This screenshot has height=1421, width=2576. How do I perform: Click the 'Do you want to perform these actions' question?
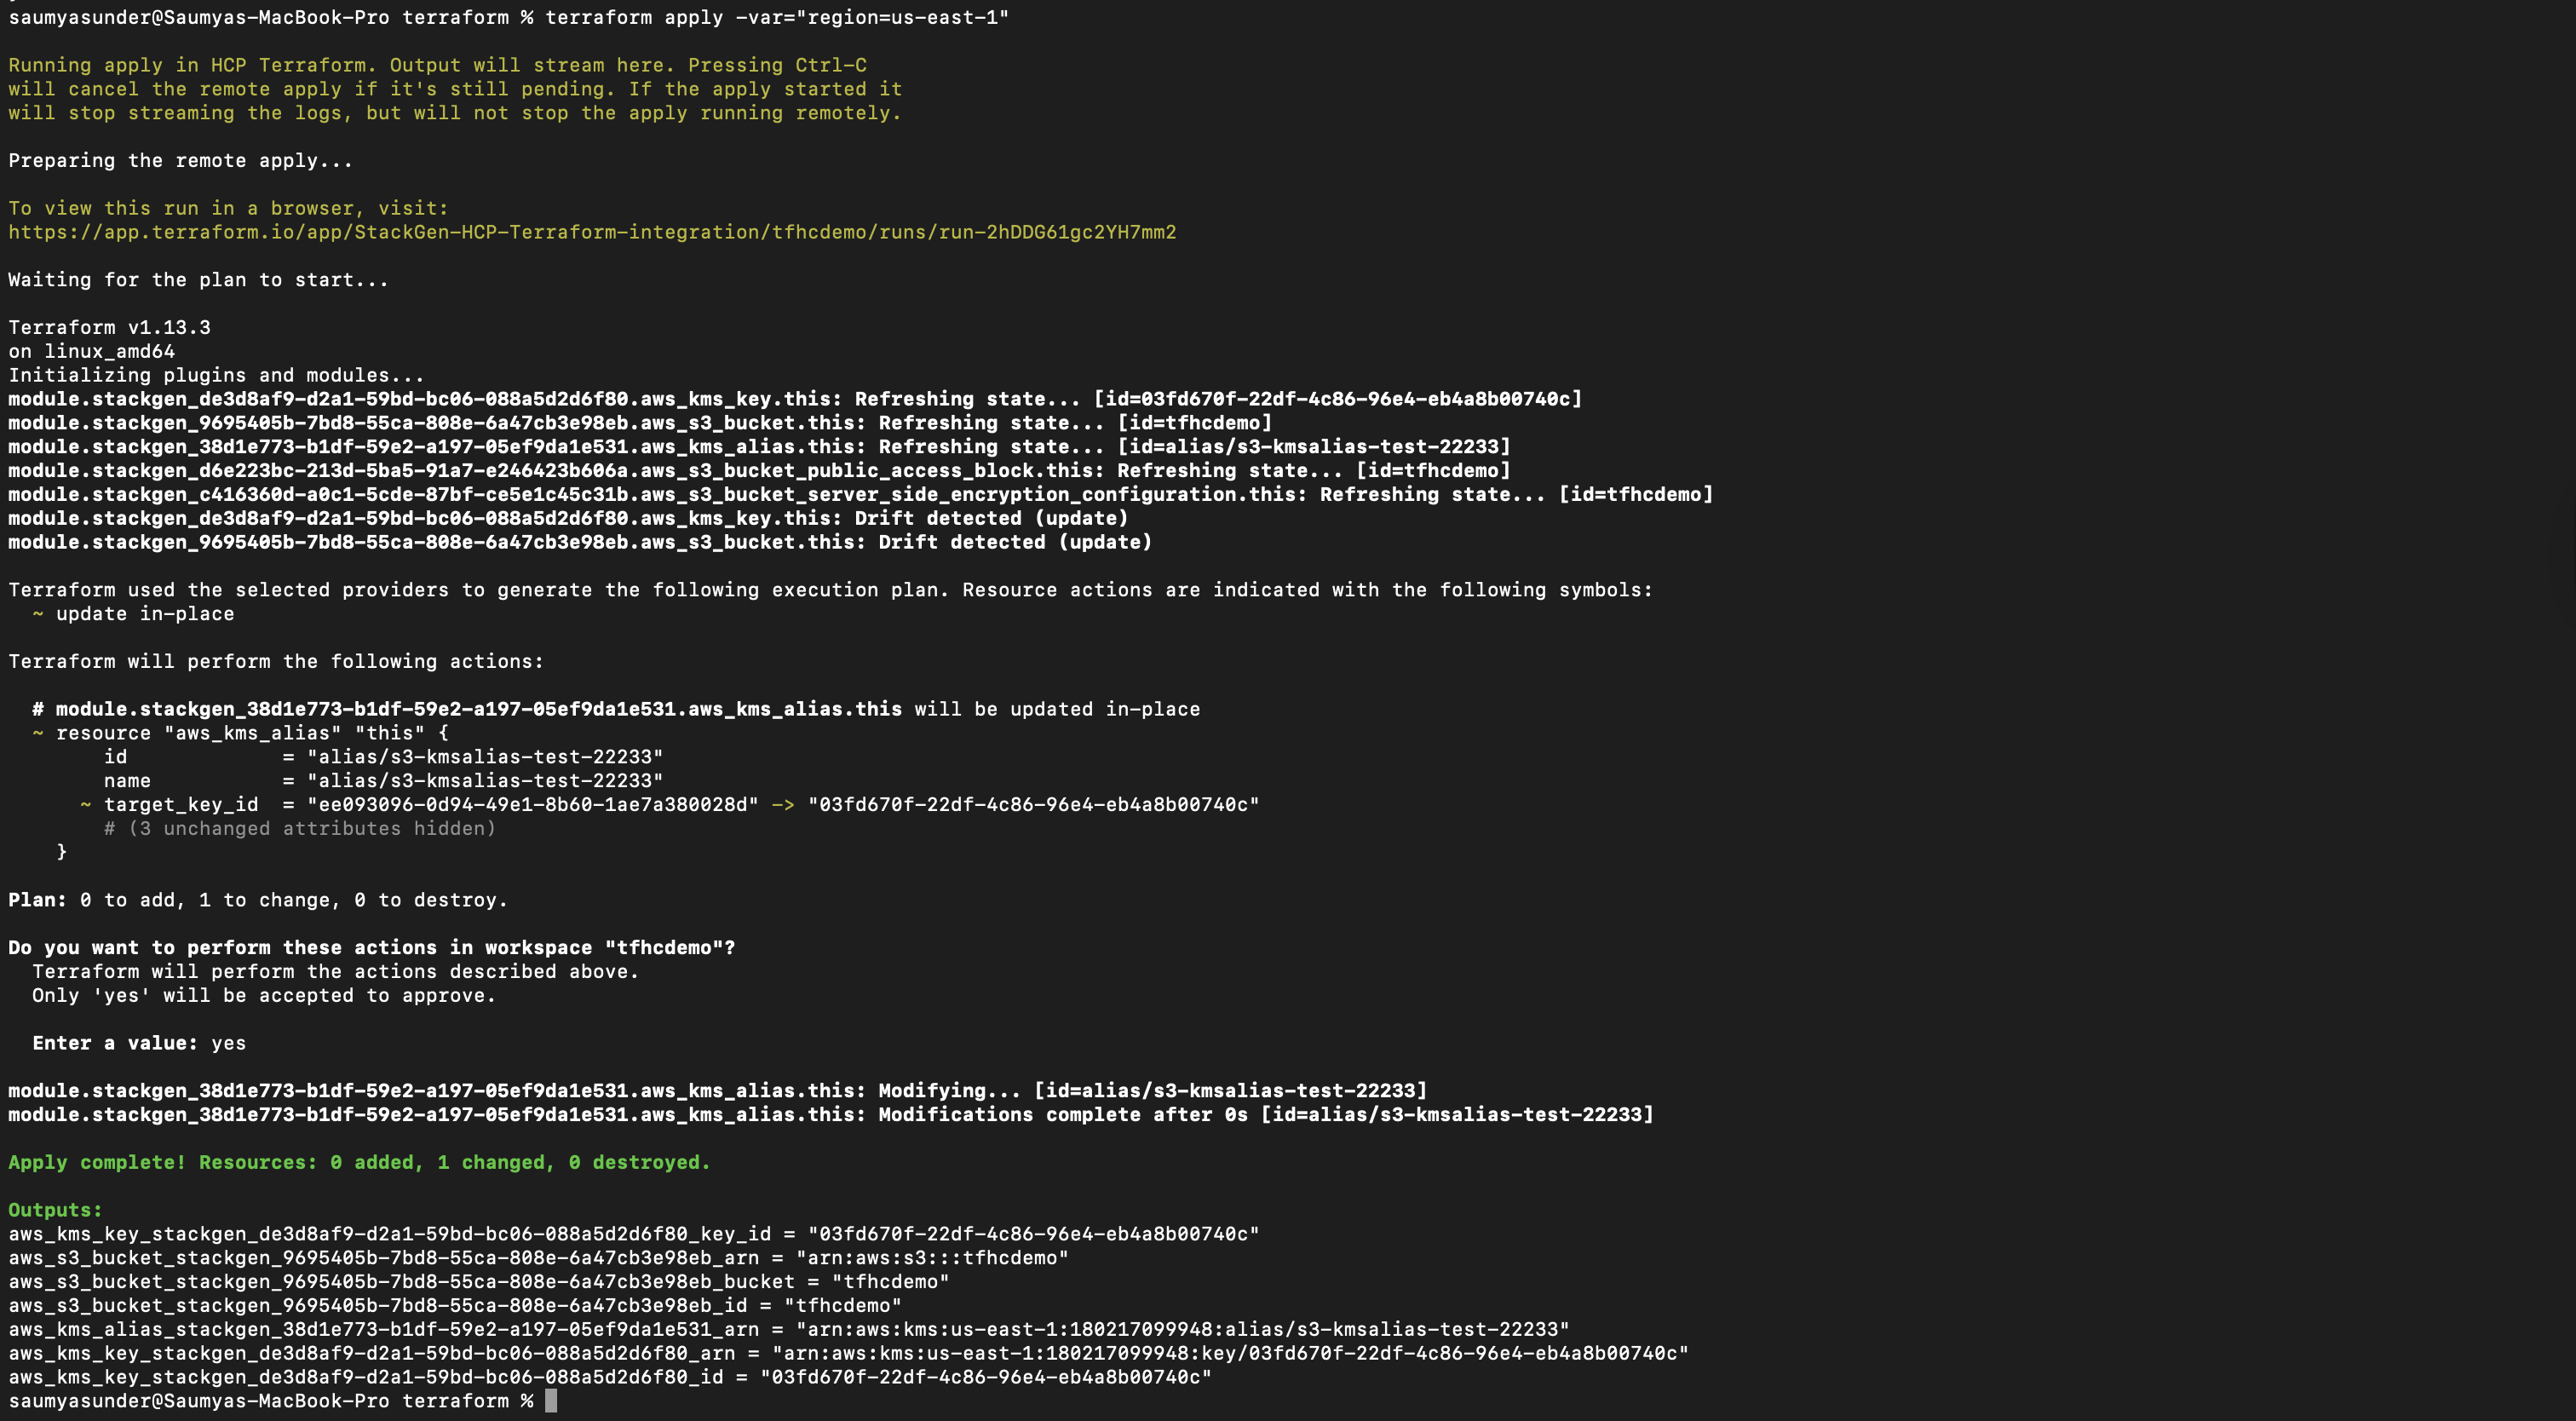tap(371, 947)
